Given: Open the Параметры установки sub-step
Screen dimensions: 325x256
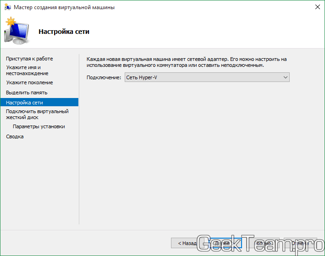Looking at the screenshot, I should (39, 126).
